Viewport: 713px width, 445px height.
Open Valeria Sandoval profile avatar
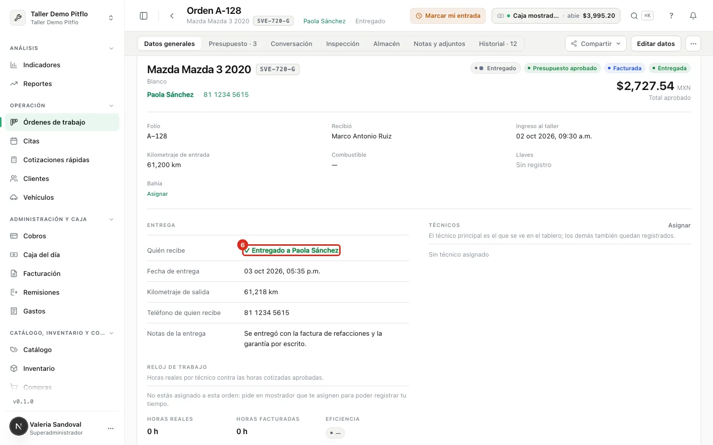coord(19,426)
